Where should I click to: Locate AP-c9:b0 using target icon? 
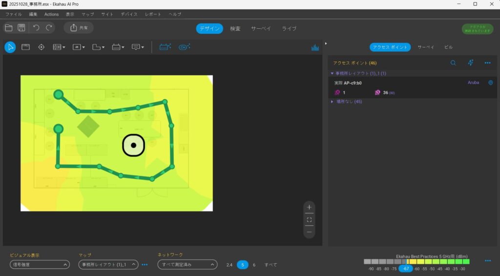pos(491,83)
